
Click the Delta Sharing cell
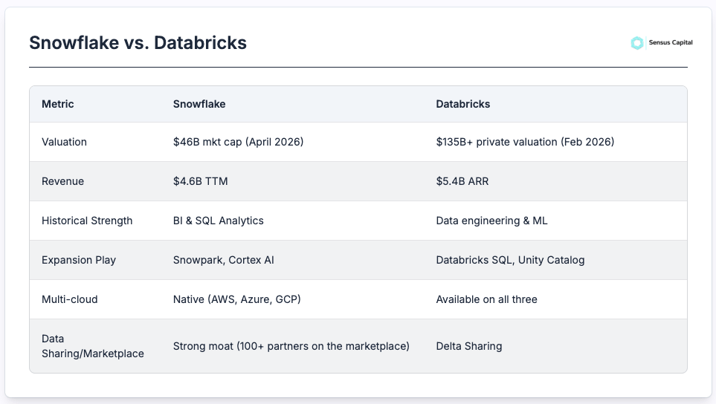pyautogui.click(x=469, y=346)
